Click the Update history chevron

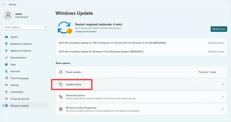tap(223, 84)
